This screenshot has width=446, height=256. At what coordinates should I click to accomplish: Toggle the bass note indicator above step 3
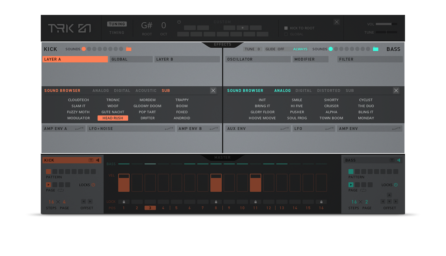[x=150, y=164]
